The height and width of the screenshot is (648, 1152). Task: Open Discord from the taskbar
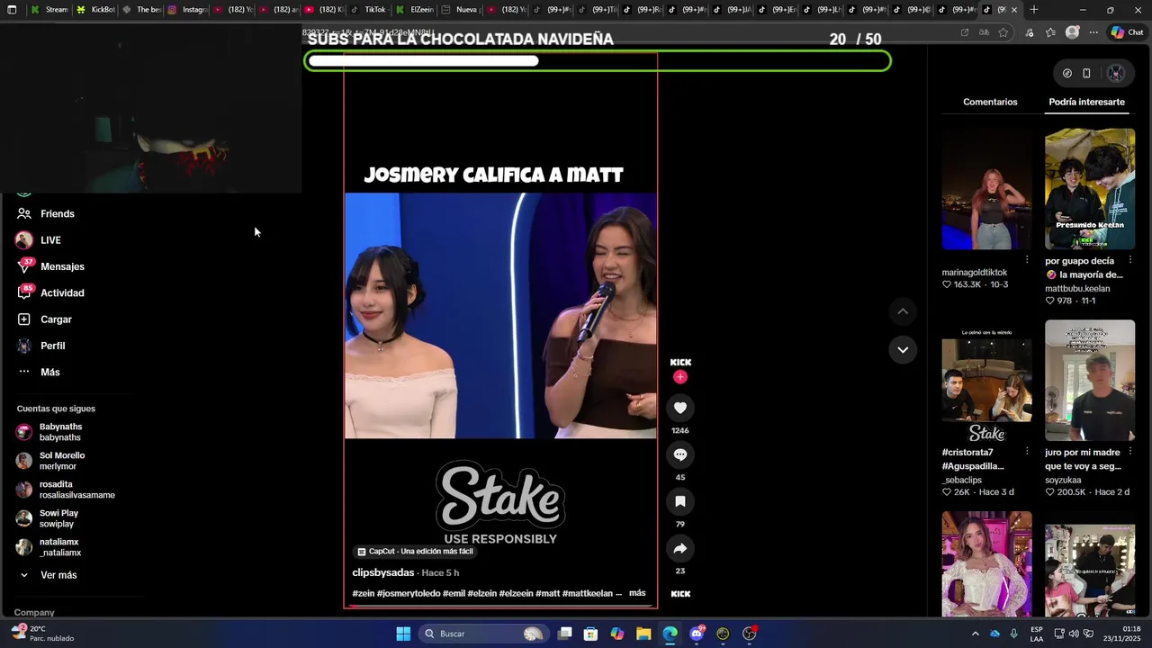(x=697, y=634)
